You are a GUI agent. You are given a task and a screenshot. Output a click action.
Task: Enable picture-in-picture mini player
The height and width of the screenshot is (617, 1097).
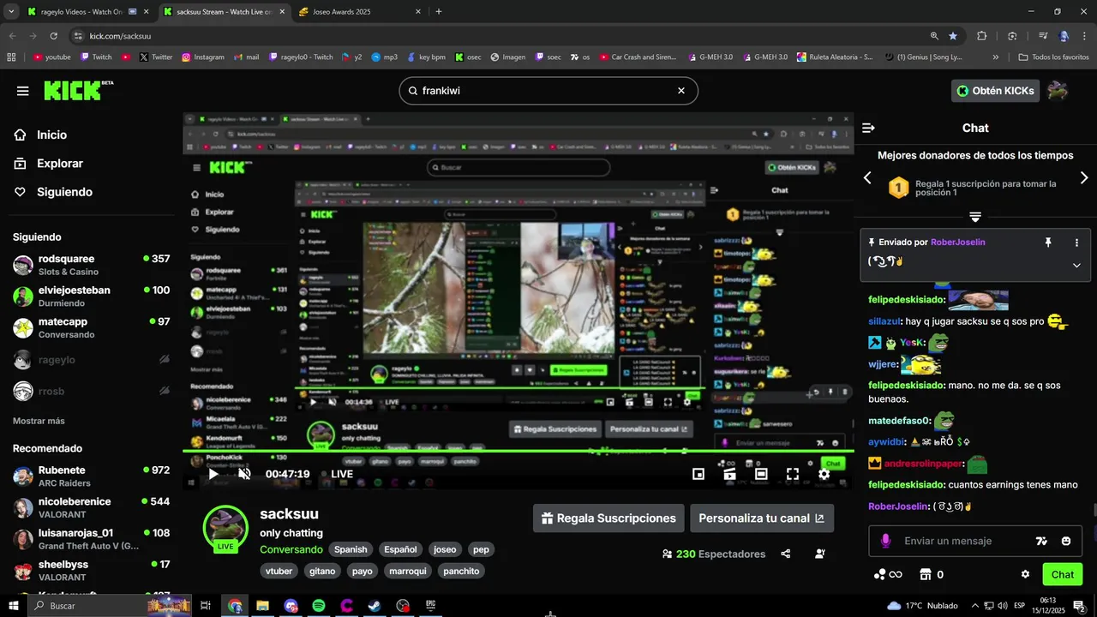698,474
